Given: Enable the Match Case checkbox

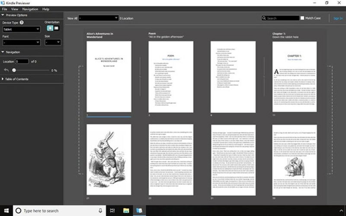Looking at the screenshot, I should click(x=303, y=18).
